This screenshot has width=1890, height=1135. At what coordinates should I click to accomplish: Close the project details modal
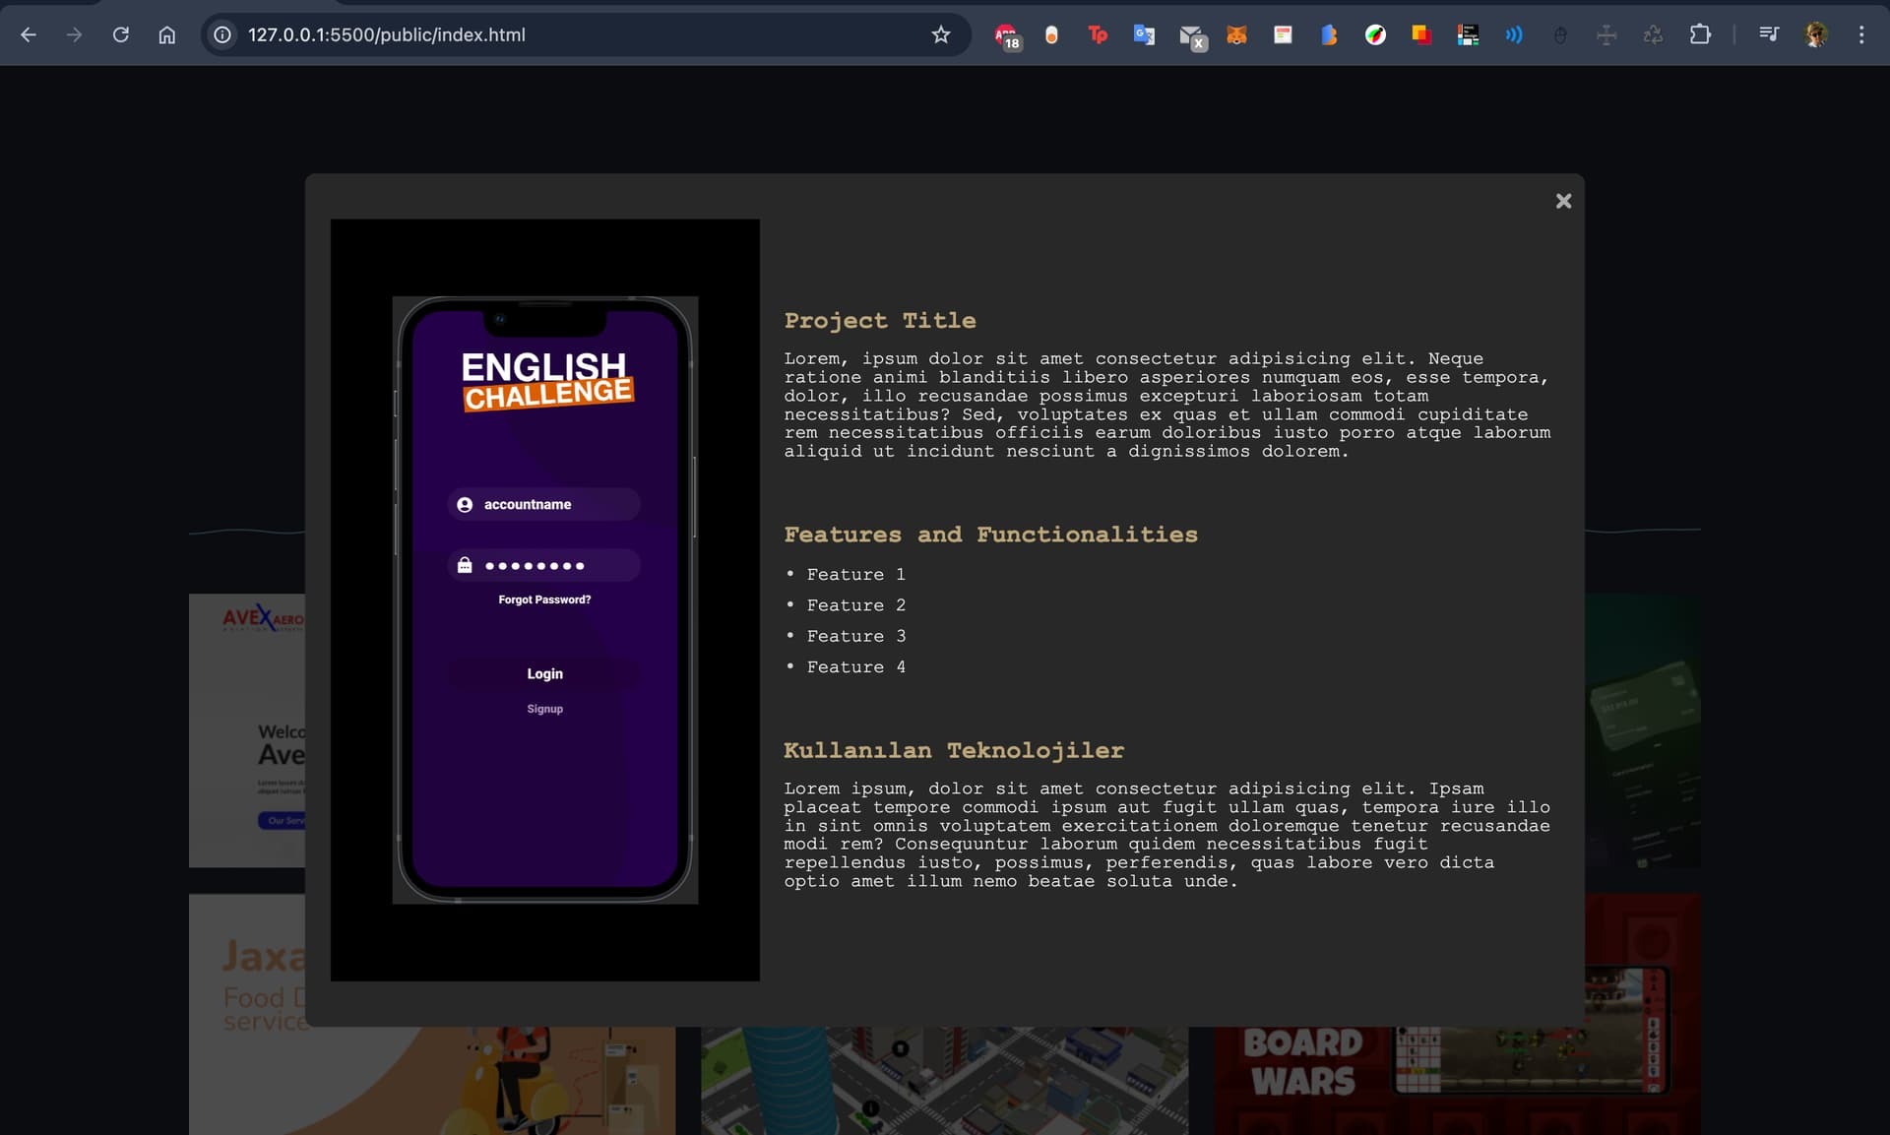[1563, 201]
